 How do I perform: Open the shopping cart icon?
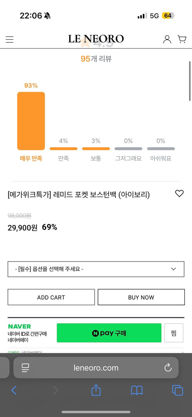pyautogui.click(x=182, y=39)
